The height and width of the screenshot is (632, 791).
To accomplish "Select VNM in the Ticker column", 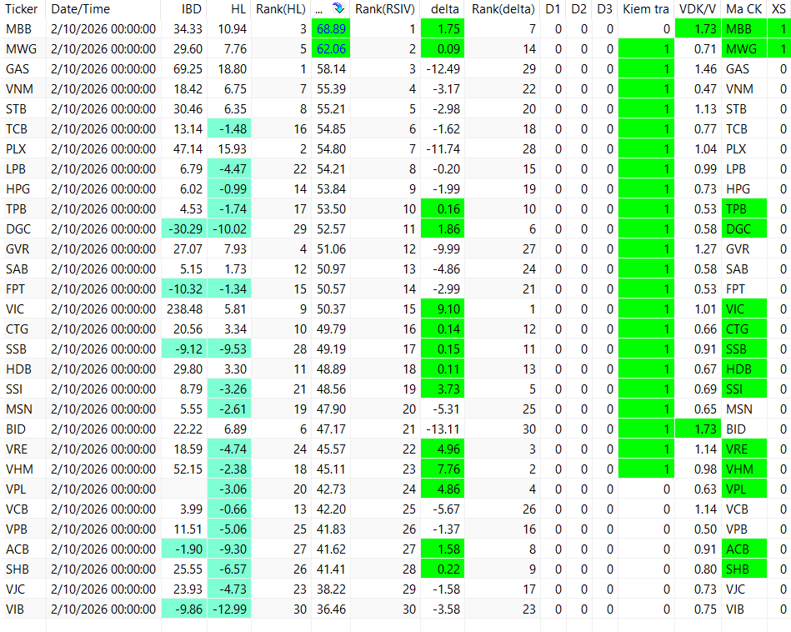I will click(x=20, y=89).
